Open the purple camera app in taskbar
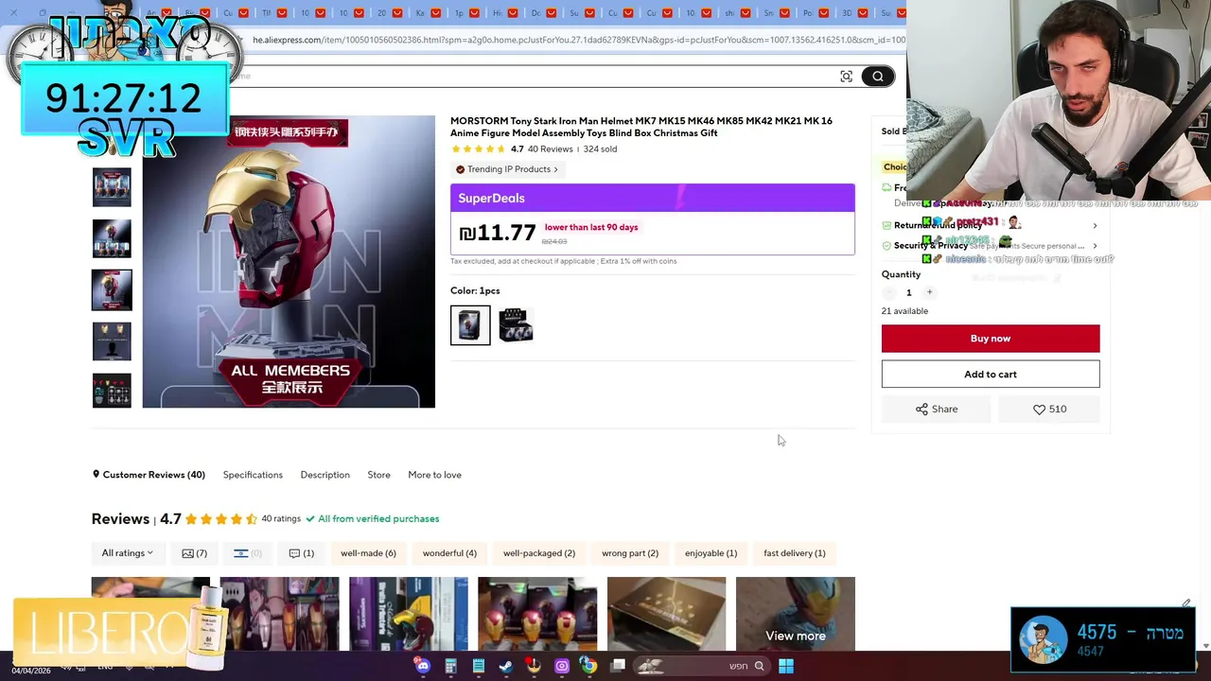 coord(562,666)
